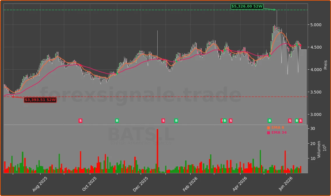This screenshot has height=196, width=331.
Task: Click the Apr 2026 date axis label
Action: point(240,184)
